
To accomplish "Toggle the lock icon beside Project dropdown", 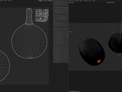I will 48,1.
